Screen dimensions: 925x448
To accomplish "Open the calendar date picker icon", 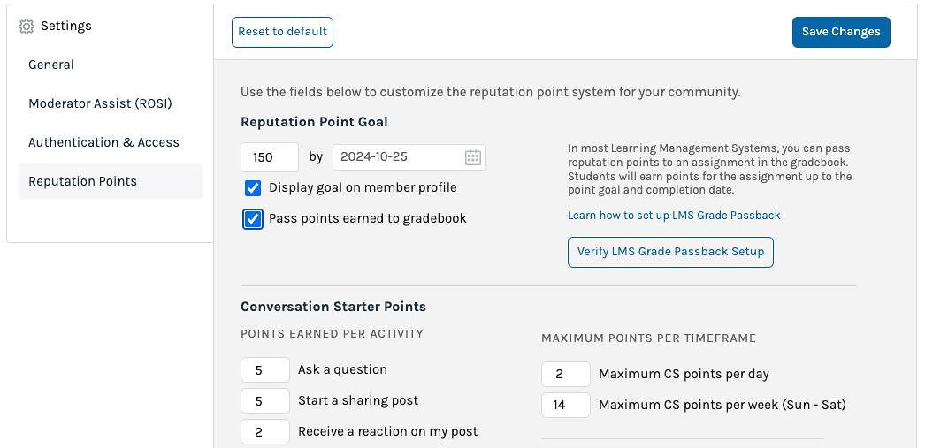I will point(473,158).
